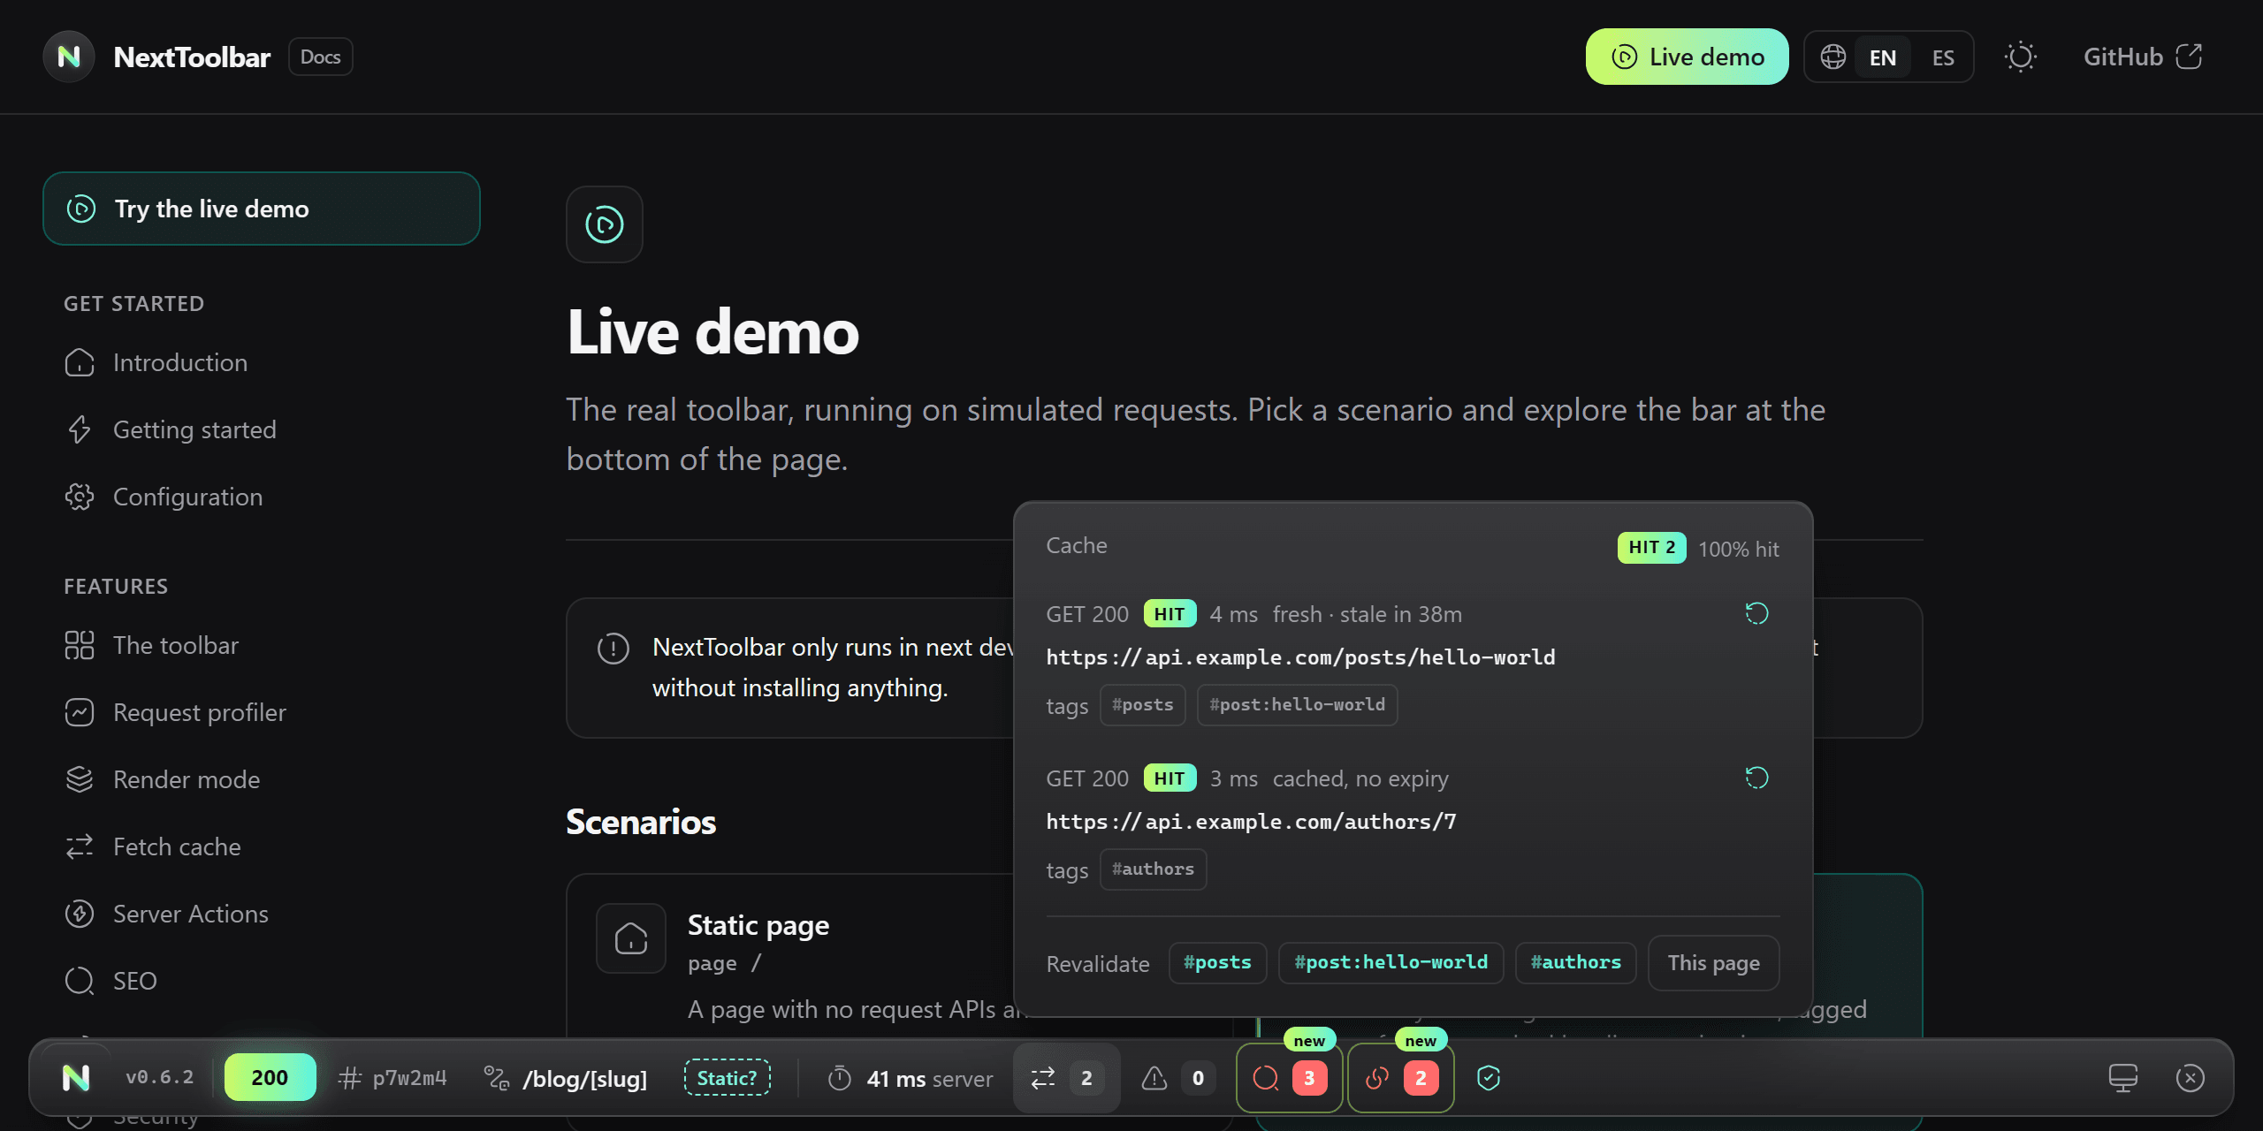Click the Live demo header button
This screenshot has width=2263, height=1131.
click(1687, 57)
